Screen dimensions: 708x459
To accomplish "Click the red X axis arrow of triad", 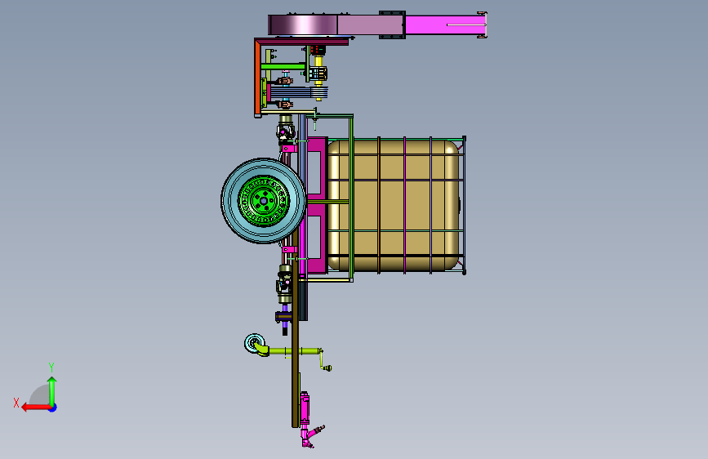I will click(35, 408).
